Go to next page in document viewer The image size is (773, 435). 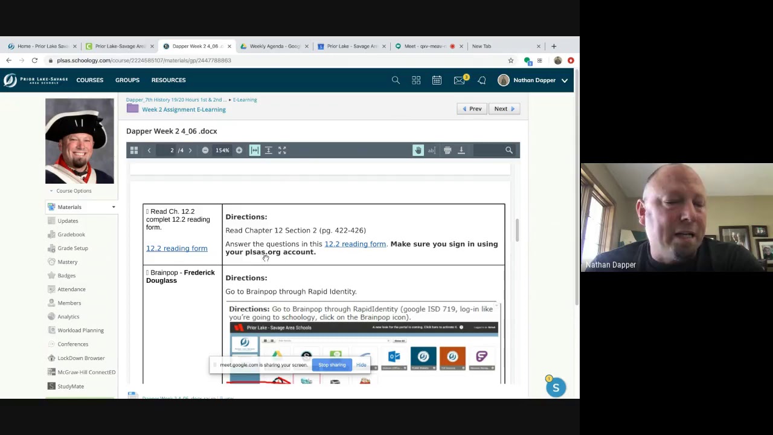pos(190,150)
